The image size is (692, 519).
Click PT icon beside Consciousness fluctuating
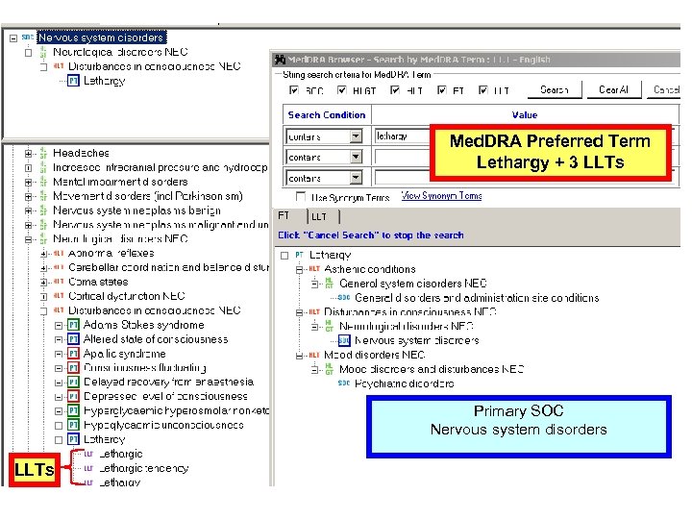pos(73,368)
